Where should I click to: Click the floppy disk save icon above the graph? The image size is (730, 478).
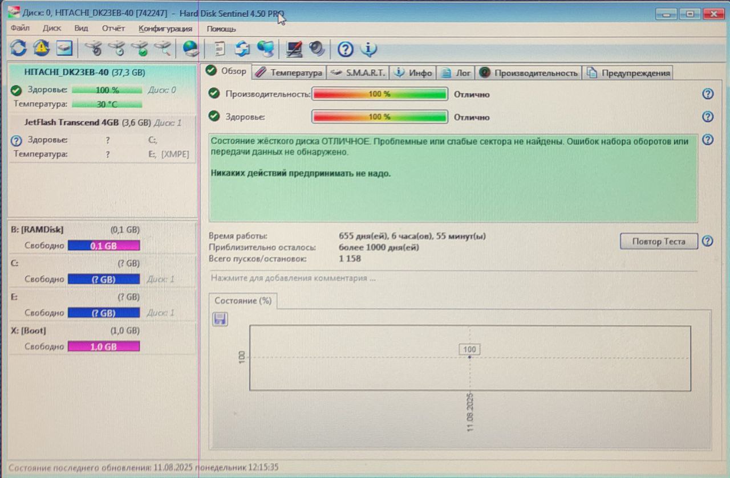tap(220, 319)
